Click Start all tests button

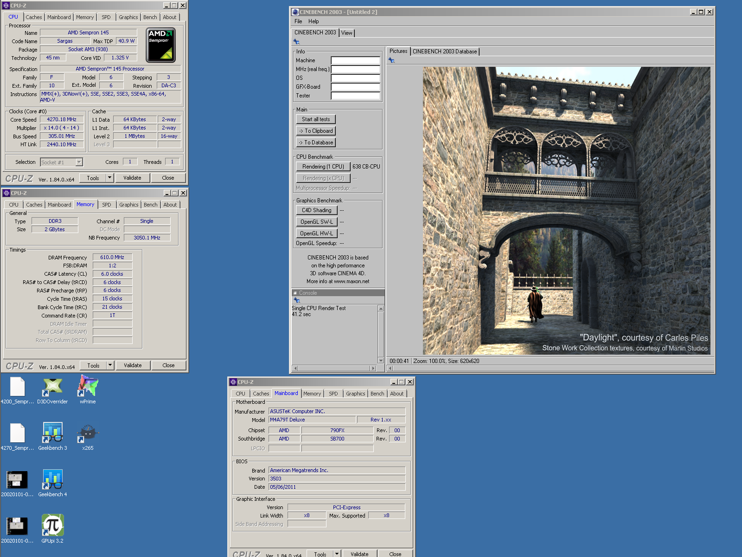click(x=316, y=119)
